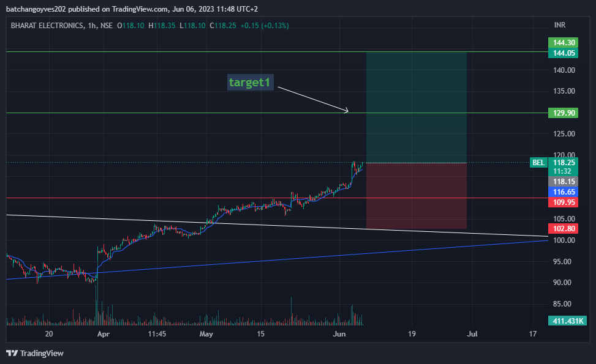Click the 144.05 price label
Viewport: 596px width, 364px height.
pyautogui.click(x=564, y=53)
